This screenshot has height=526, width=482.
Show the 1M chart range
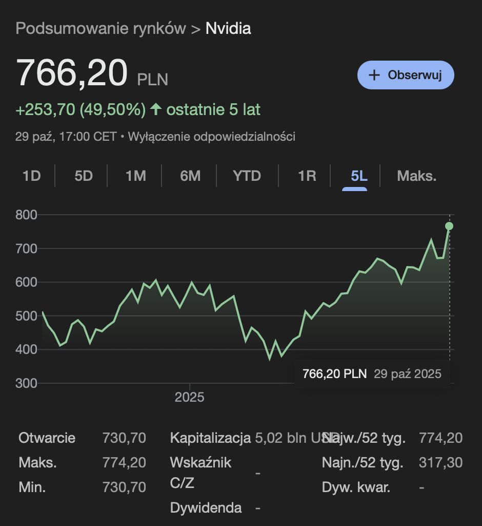click(x=136, y=176)
